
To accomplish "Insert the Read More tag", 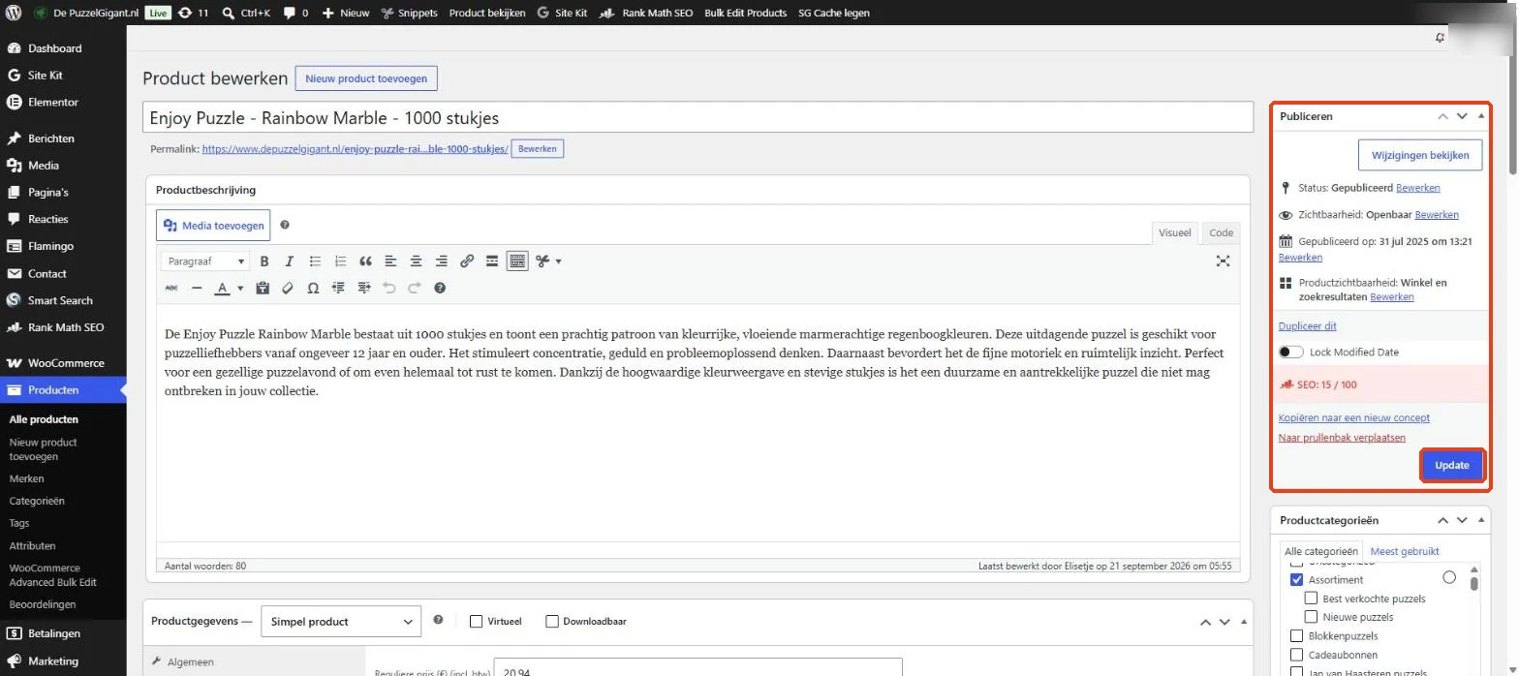I will (x=492, y=261).
